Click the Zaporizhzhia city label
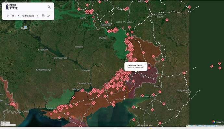Viewport: 224px width, 129px height. pos(84,83)
